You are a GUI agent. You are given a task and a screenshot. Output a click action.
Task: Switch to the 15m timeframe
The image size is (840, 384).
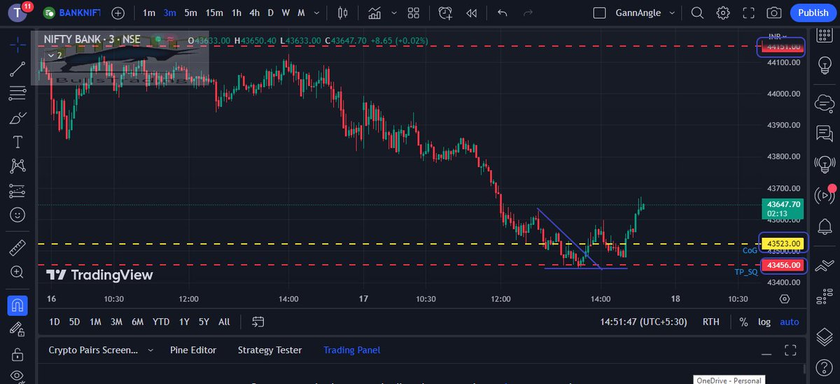214,13
